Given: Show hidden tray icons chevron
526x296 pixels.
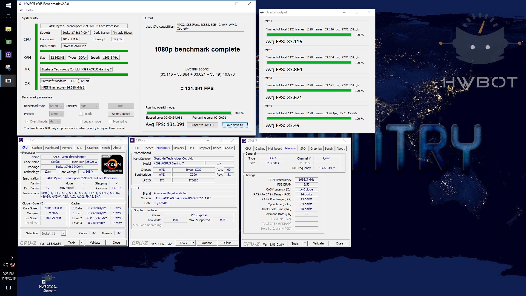Looking at the screenshot, I should (12, 258).
